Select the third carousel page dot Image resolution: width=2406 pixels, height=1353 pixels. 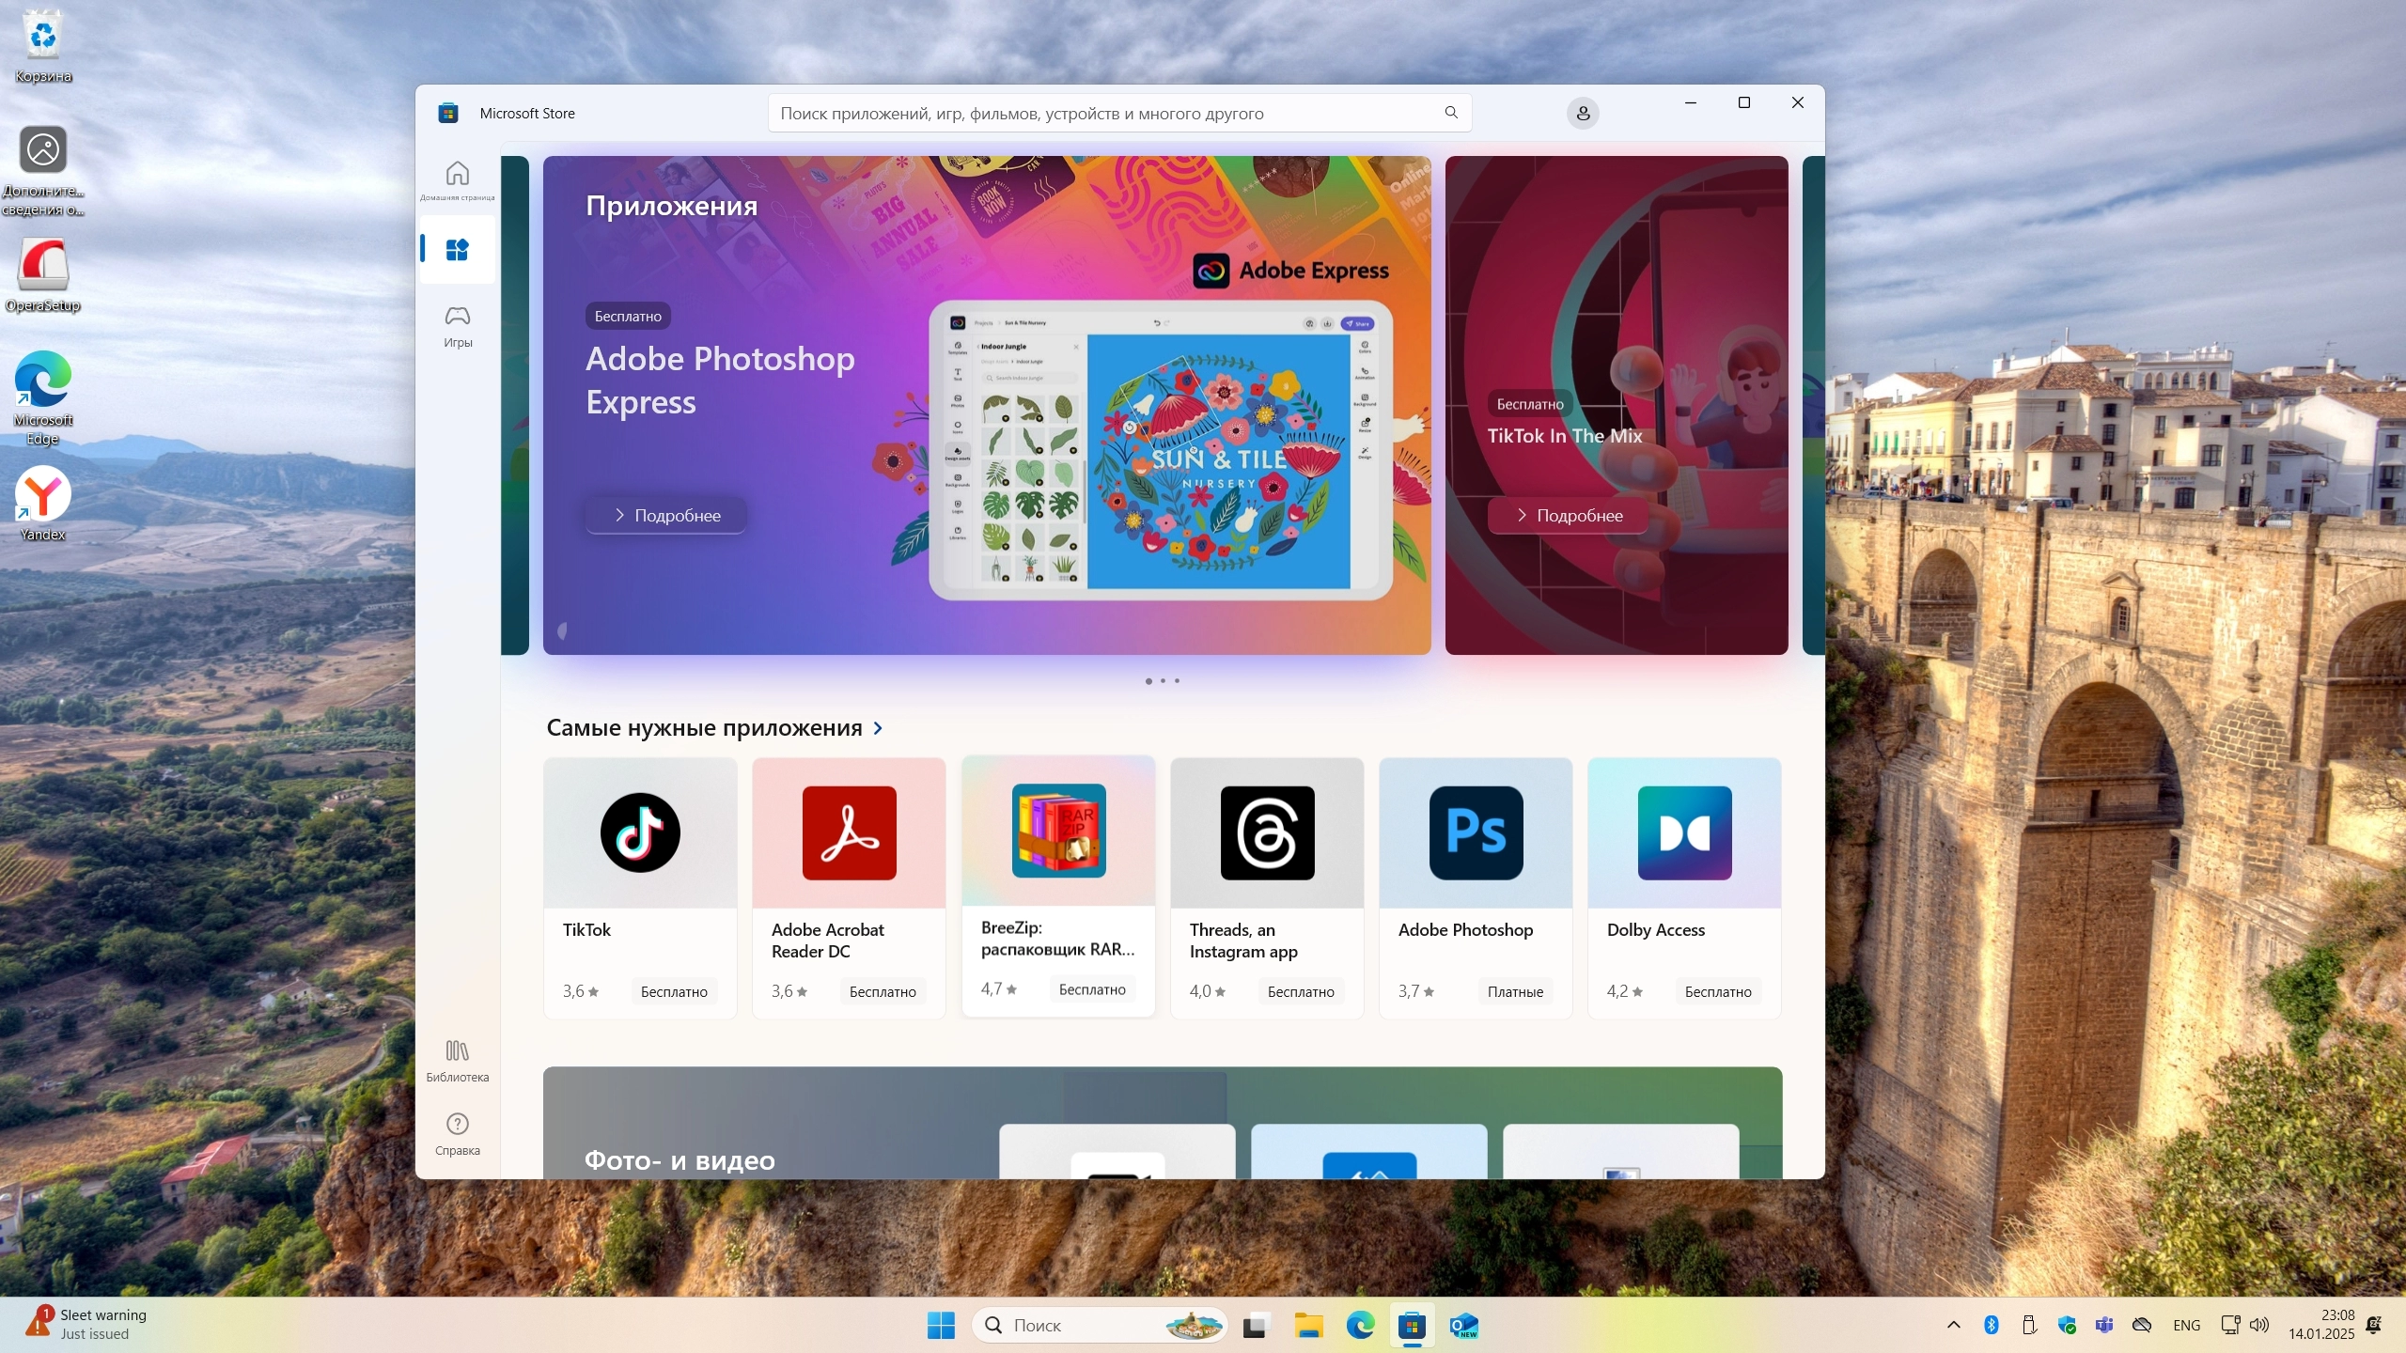pos(1177,680)
